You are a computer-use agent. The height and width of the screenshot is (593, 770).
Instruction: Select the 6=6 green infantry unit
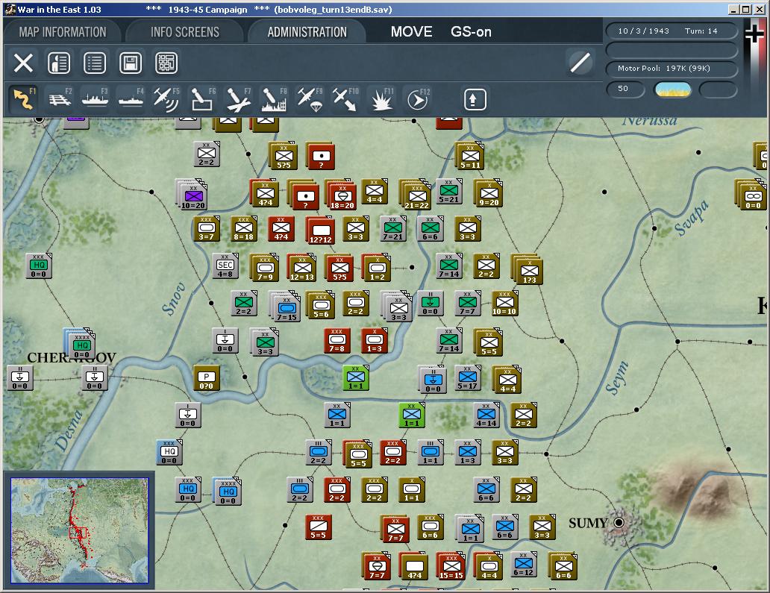point(431,229)
